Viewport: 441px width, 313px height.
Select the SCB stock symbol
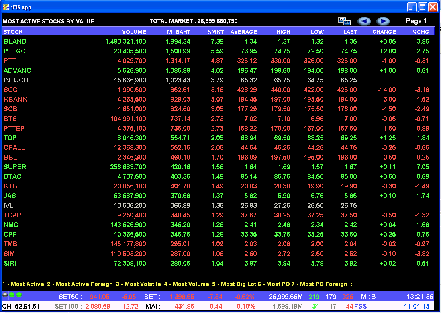pos(10,109)
